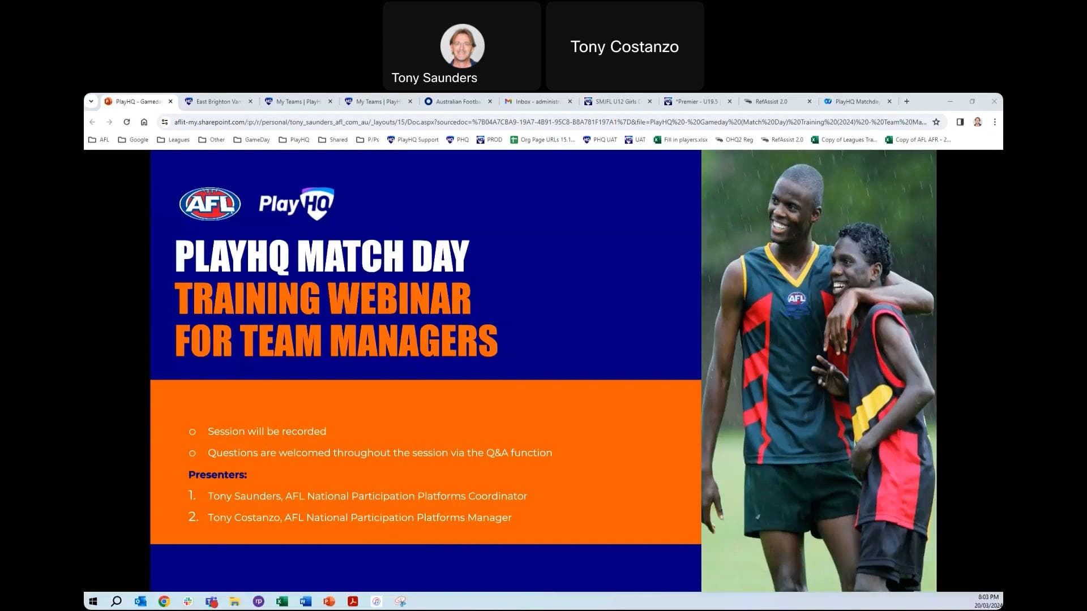
Task: Open Microsoft Teams taskbar icon
Action: [211, 601]
